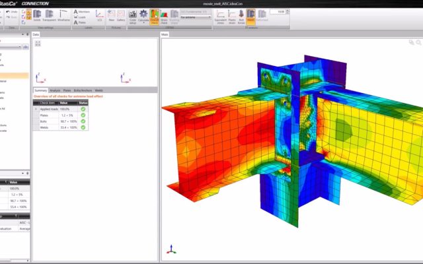Switch to the Analysis tab
Viewport: 423px width, 264px height.
tap(55, 90)
